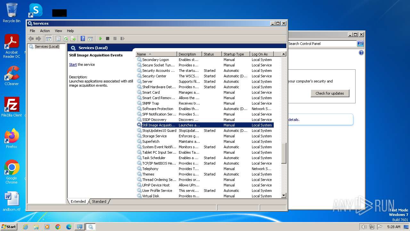Open Google Chrome from the taskbar

pyautogui.click(x=58, y=227)
